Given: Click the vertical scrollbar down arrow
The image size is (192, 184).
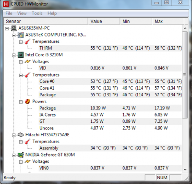Looking at the screenshot, I should (185, 170).
